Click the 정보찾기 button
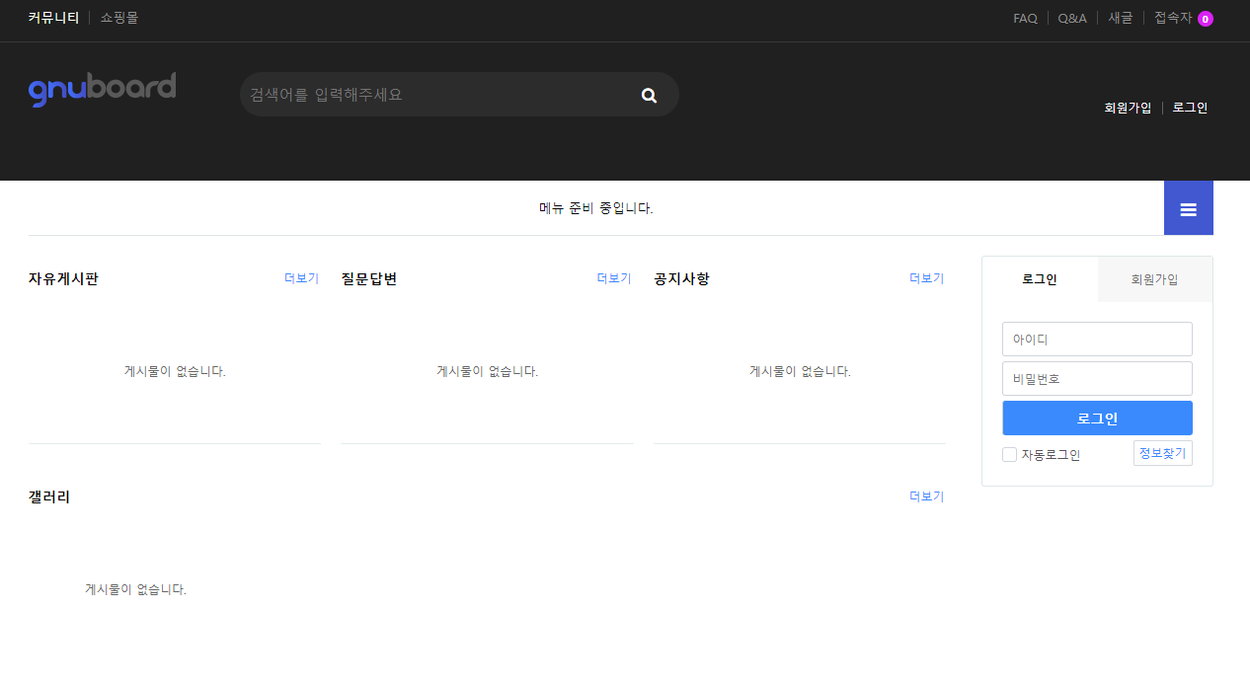 1162,453
